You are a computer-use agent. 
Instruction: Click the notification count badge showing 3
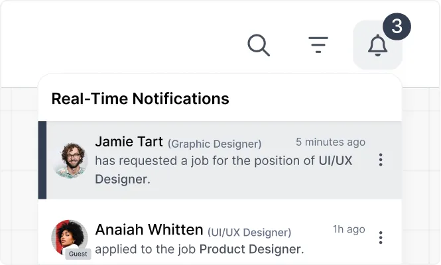tap(397, 26)
